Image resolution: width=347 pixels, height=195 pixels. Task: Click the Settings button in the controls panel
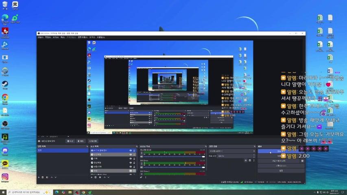point(281,171)
